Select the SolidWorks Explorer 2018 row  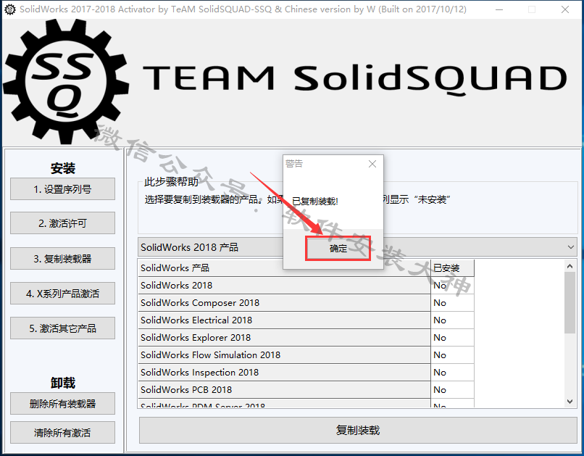(x=284, y=338)
